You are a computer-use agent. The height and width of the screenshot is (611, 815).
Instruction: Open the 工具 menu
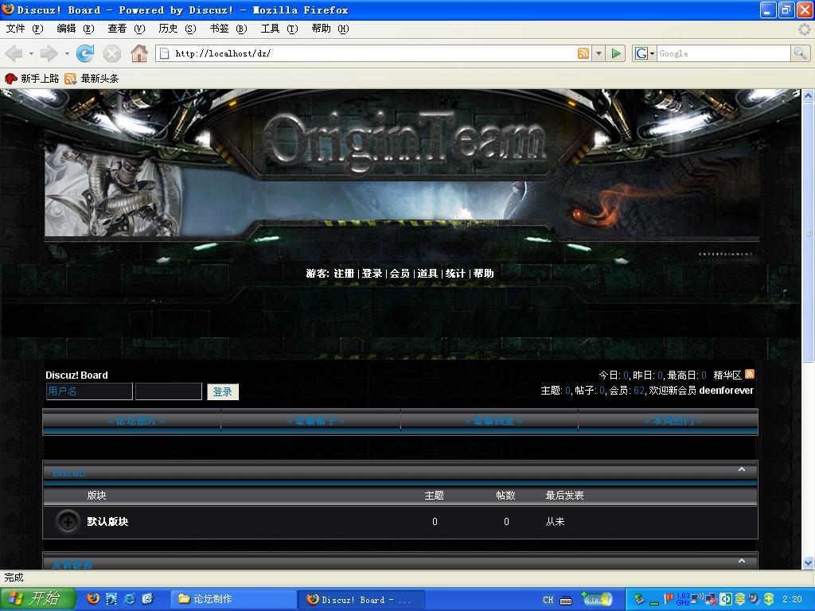(279, 29)
